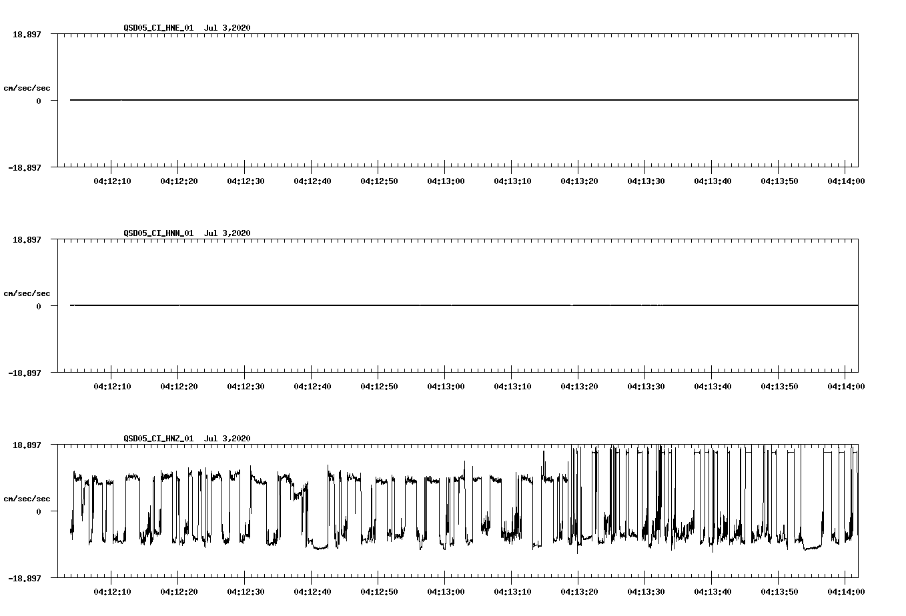Click 04:13:40 time label under HNE plot
906x616 pixels.
[713, 181]
